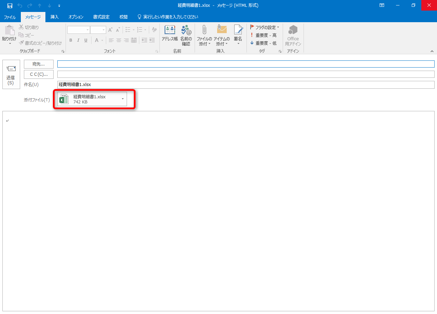Open the 署名 signature menu
The image size is (437, 314).
[238, 35]
